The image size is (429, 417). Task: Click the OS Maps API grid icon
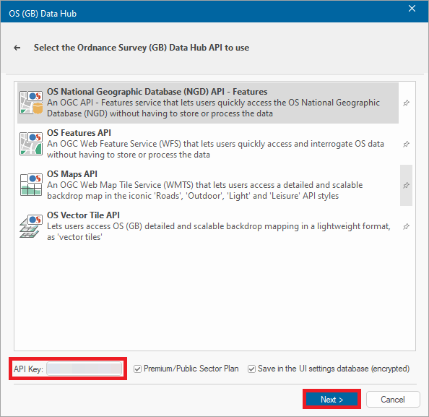click(x=31, y=185)
